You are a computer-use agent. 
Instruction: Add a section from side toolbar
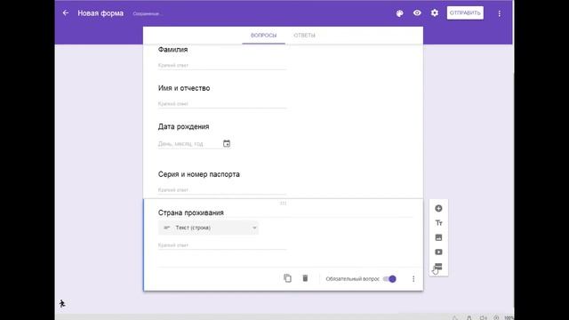(438, 267)
